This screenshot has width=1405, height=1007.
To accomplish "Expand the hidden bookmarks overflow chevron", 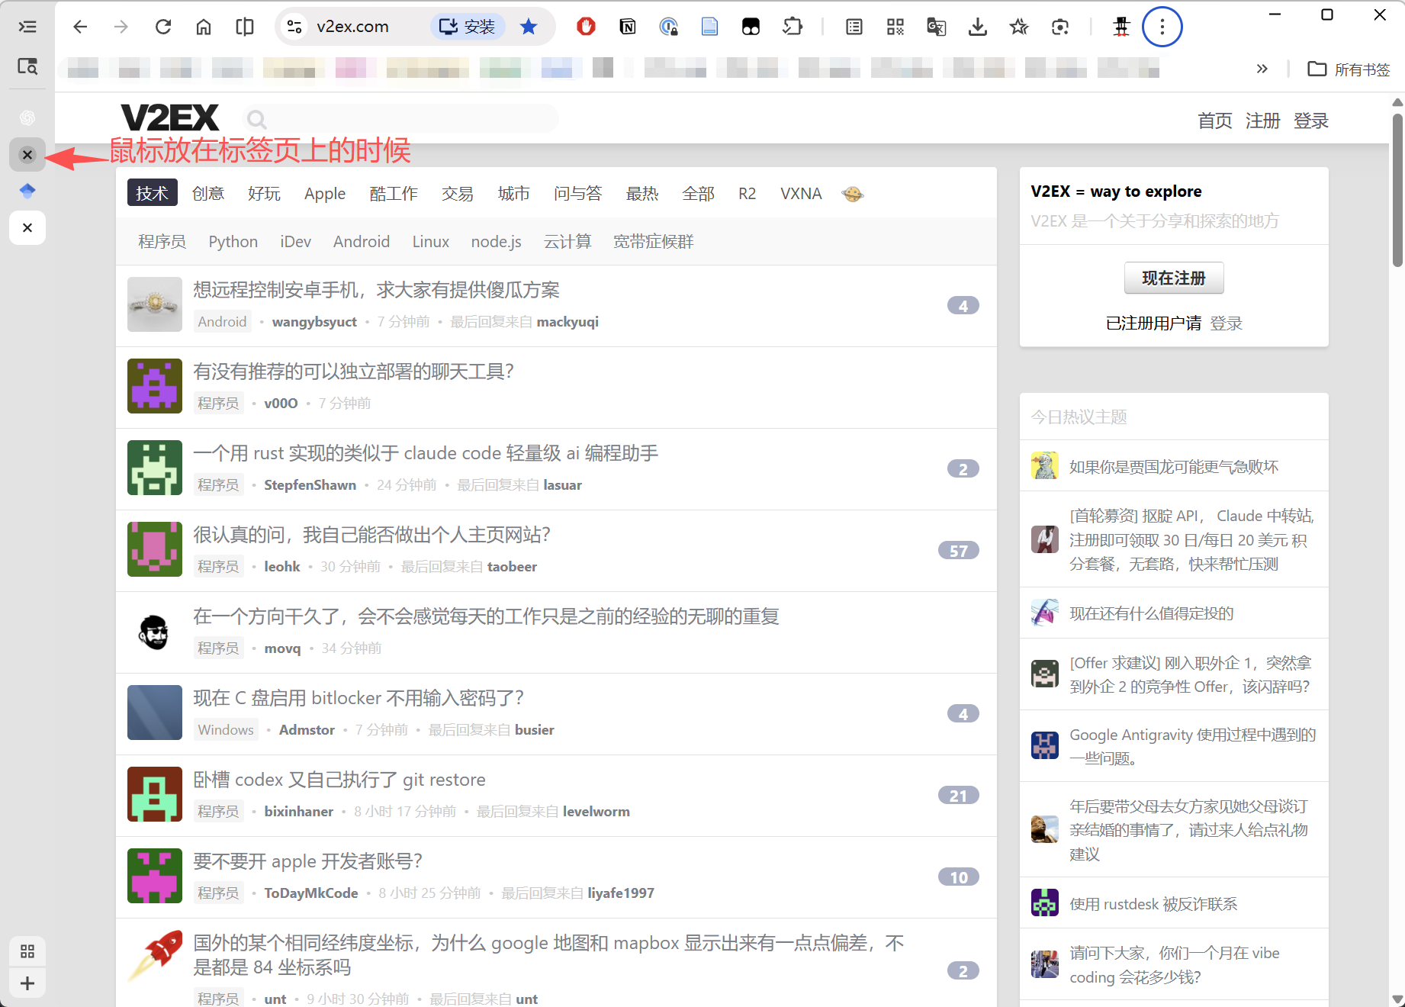I will [1262, 69].
